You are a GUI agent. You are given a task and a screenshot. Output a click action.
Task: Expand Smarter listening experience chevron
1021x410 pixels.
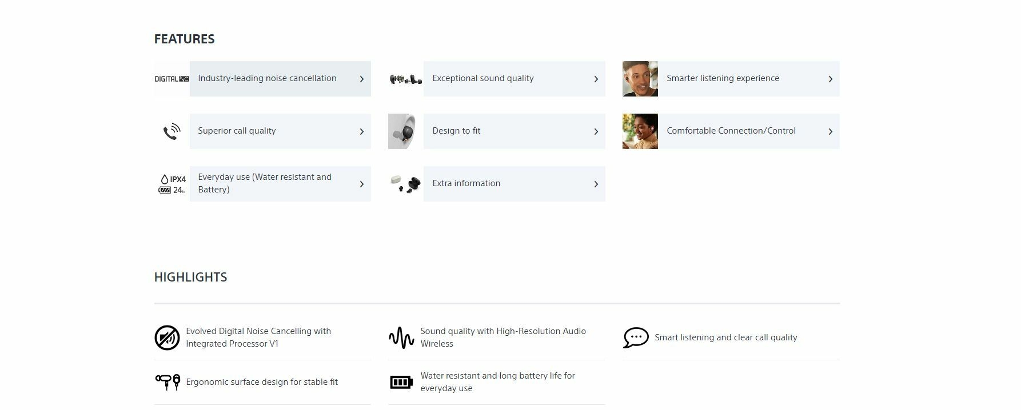pyautogui.click(x=830, y=79)
